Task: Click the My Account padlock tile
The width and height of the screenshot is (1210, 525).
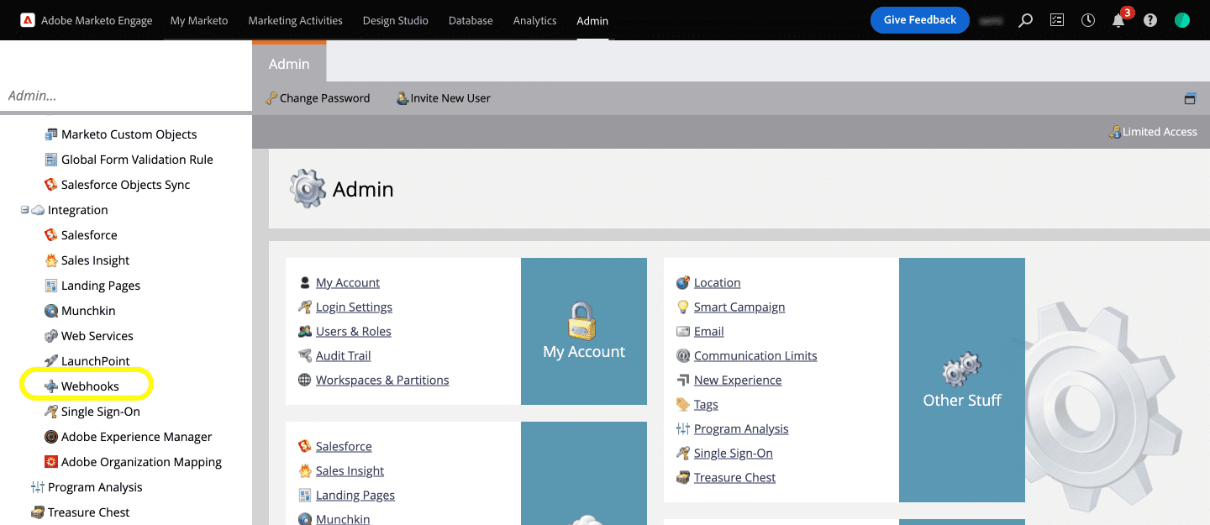Action: [584, 331]
